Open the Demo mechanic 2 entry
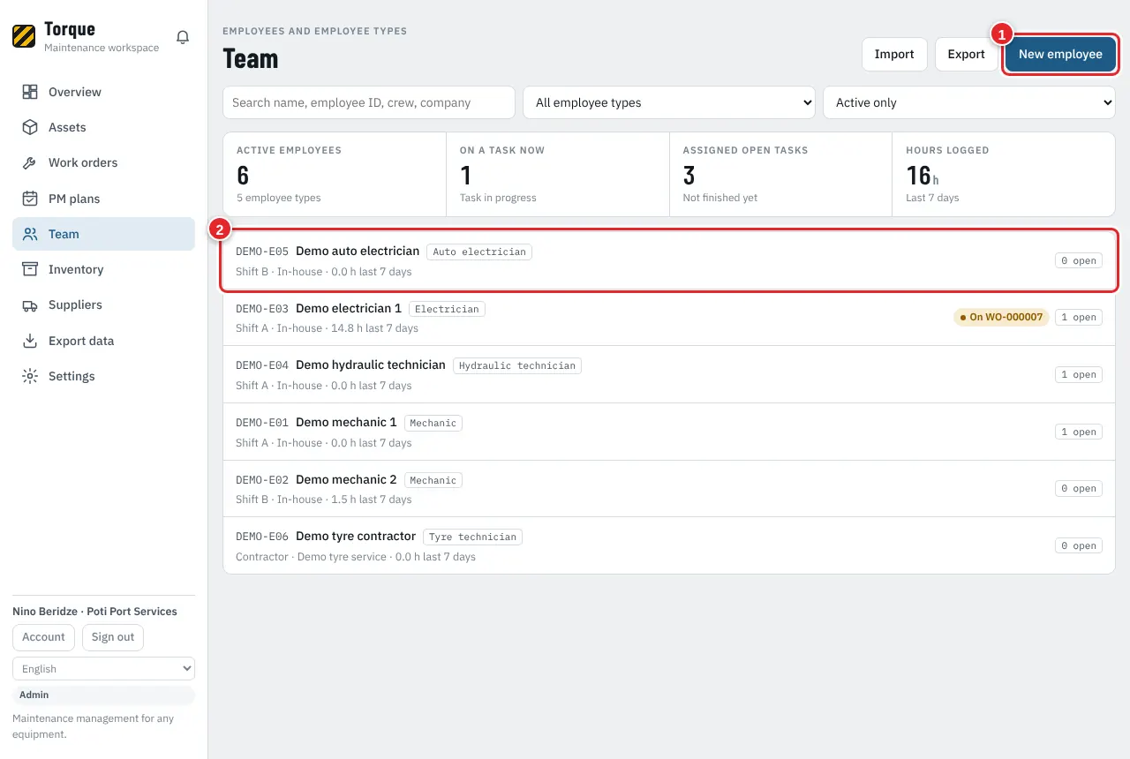Viewport: 1130px width, 759px height. pos(669,488)
